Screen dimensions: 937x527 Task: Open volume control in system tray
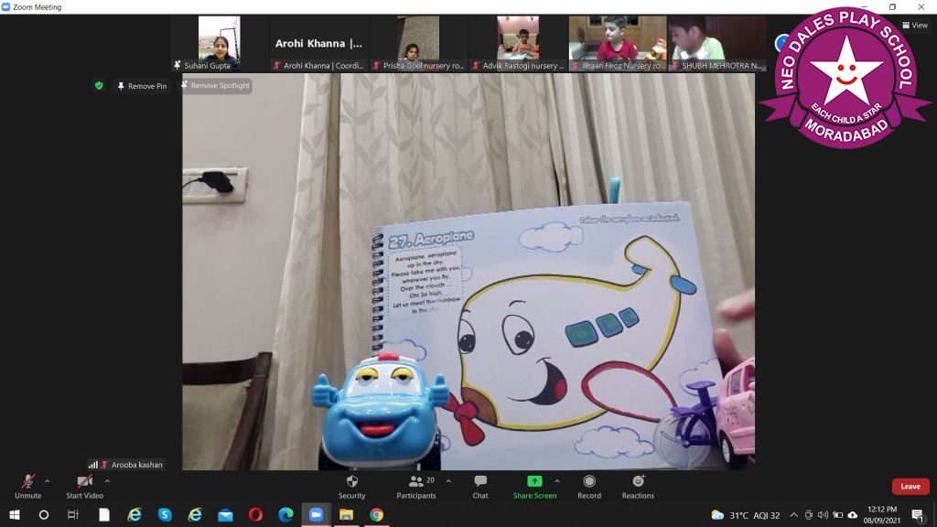click(823, 515)
